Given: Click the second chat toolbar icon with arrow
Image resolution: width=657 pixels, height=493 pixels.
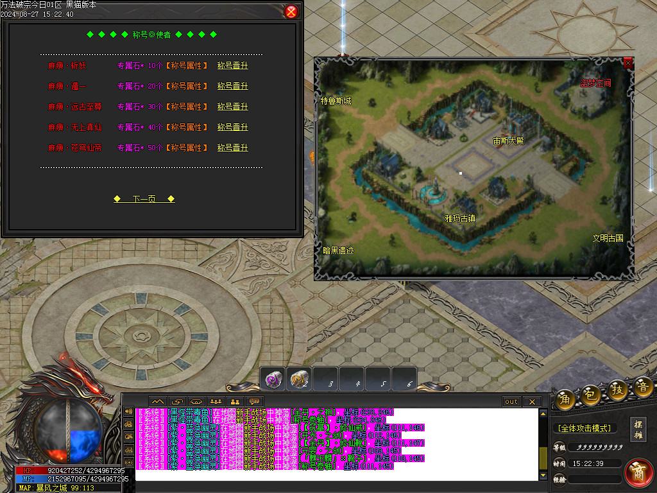Looking at the screenshot, I should (177, 402).
